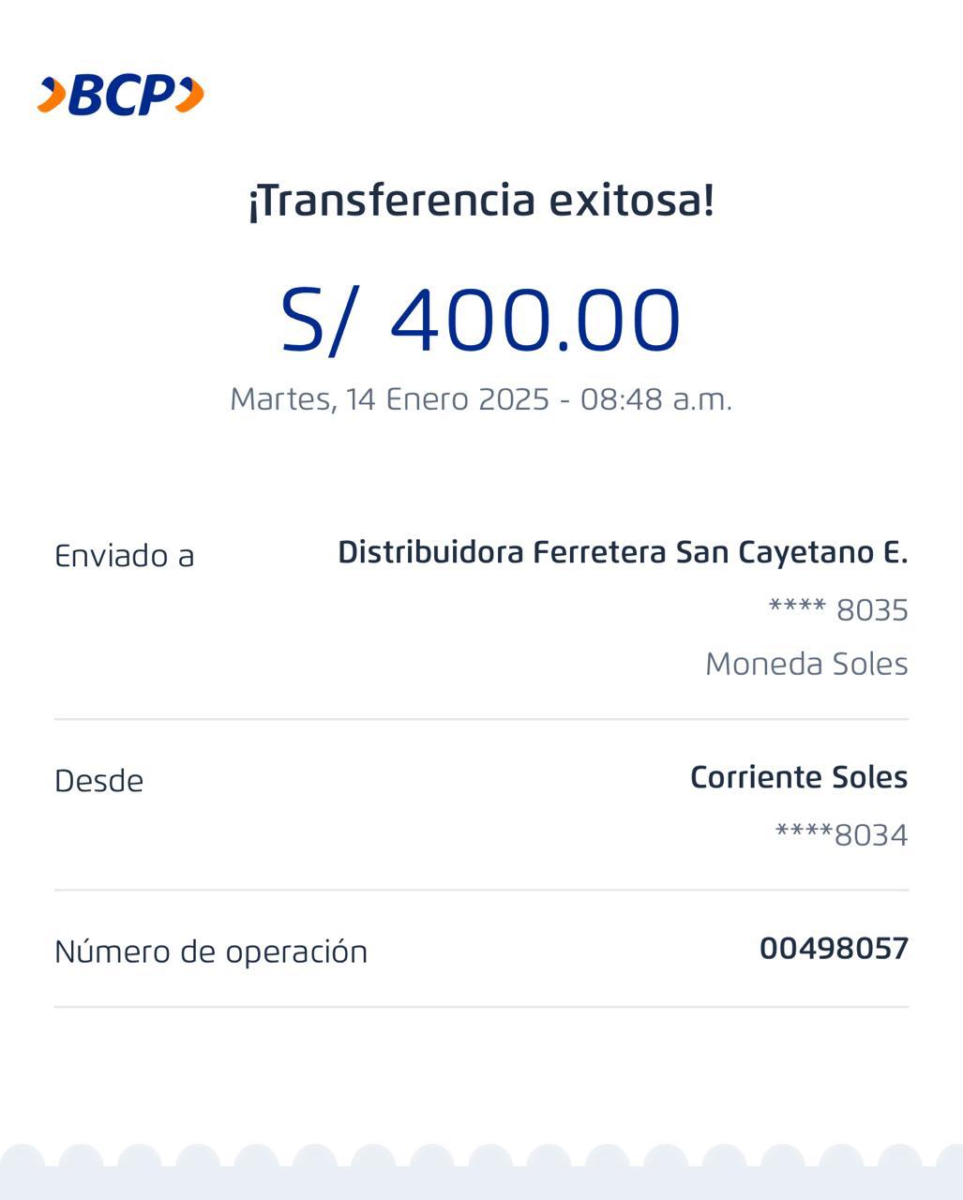Select recipient Distribuidora Ferretera San Cayetano E.

click(x=623, y=552)
